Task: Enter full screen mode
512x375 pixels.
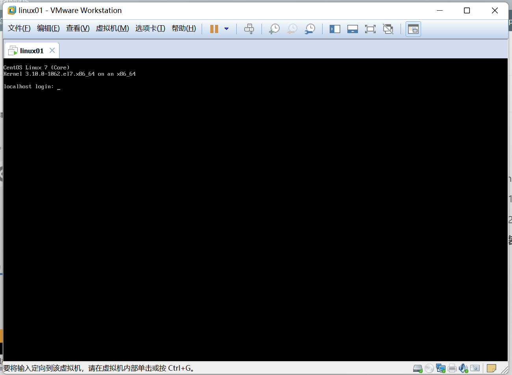Action: click(370, 29)
